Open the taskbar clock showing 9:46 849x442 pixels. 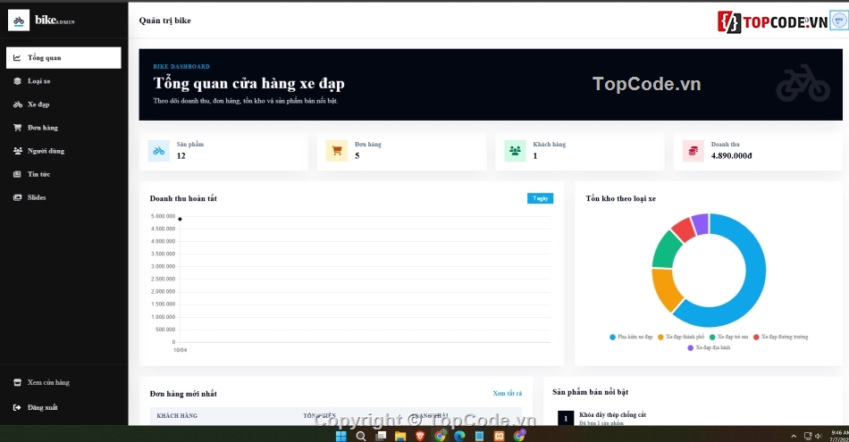(839, 436)
